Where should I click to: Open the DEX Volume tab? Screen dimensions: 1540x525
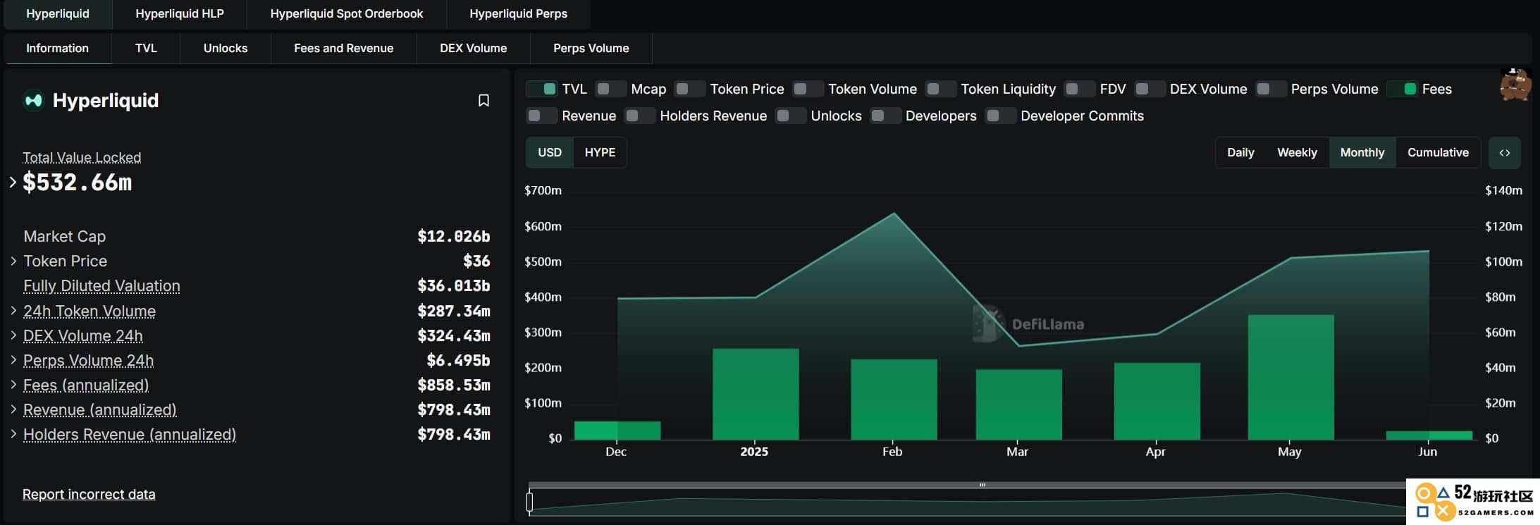click(474, 49)
